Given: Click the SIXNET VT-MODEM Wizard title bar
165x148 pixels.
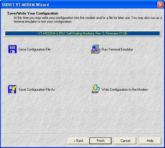Looking at the screenshot, I should (79, 5).
